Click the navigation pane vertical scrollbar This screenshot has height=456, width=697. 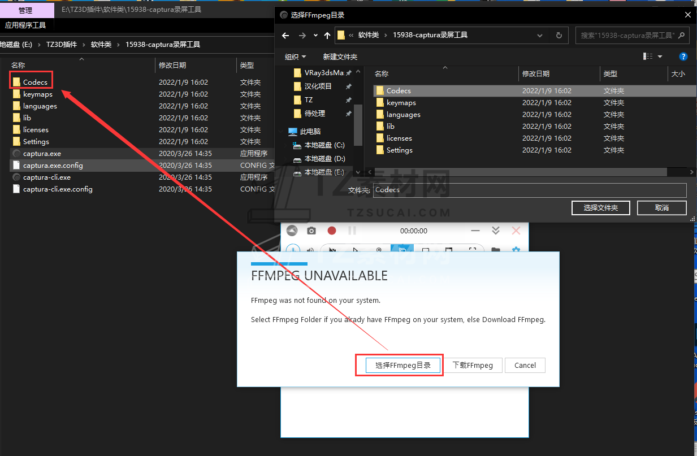pos(357,124)
